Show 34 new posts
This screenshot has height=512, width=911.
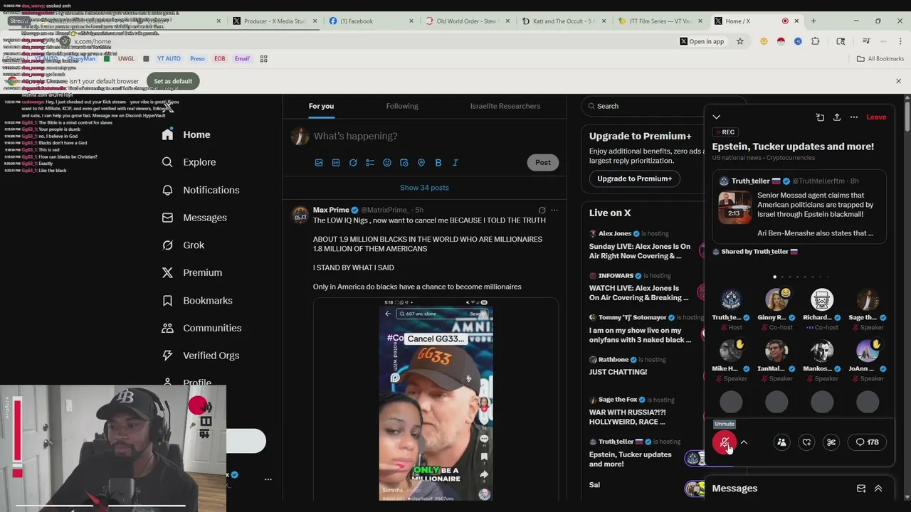pyautogui.click(x=424, y=188)
